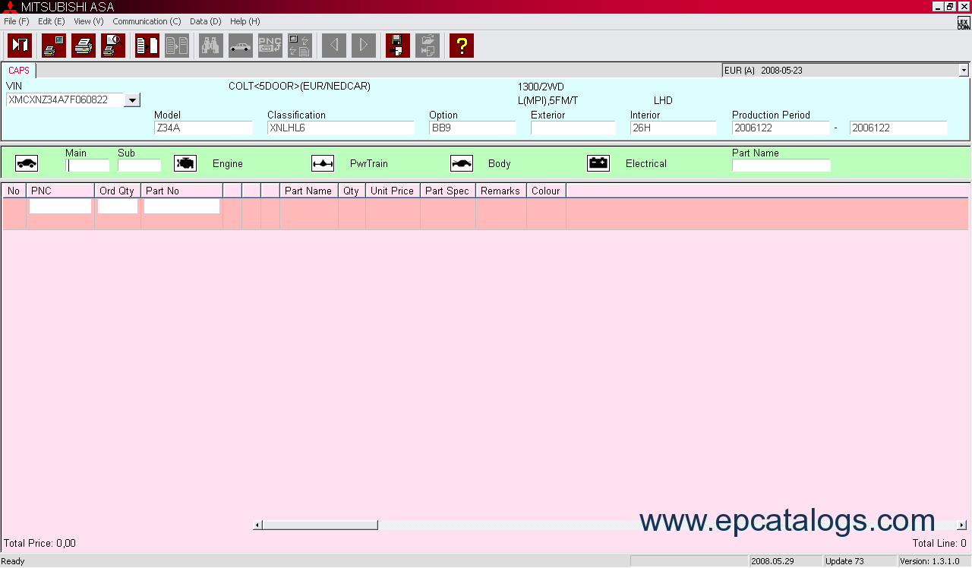Screen dimensions: 972x568
Task: Click the Body label
Action: point(500,163)
